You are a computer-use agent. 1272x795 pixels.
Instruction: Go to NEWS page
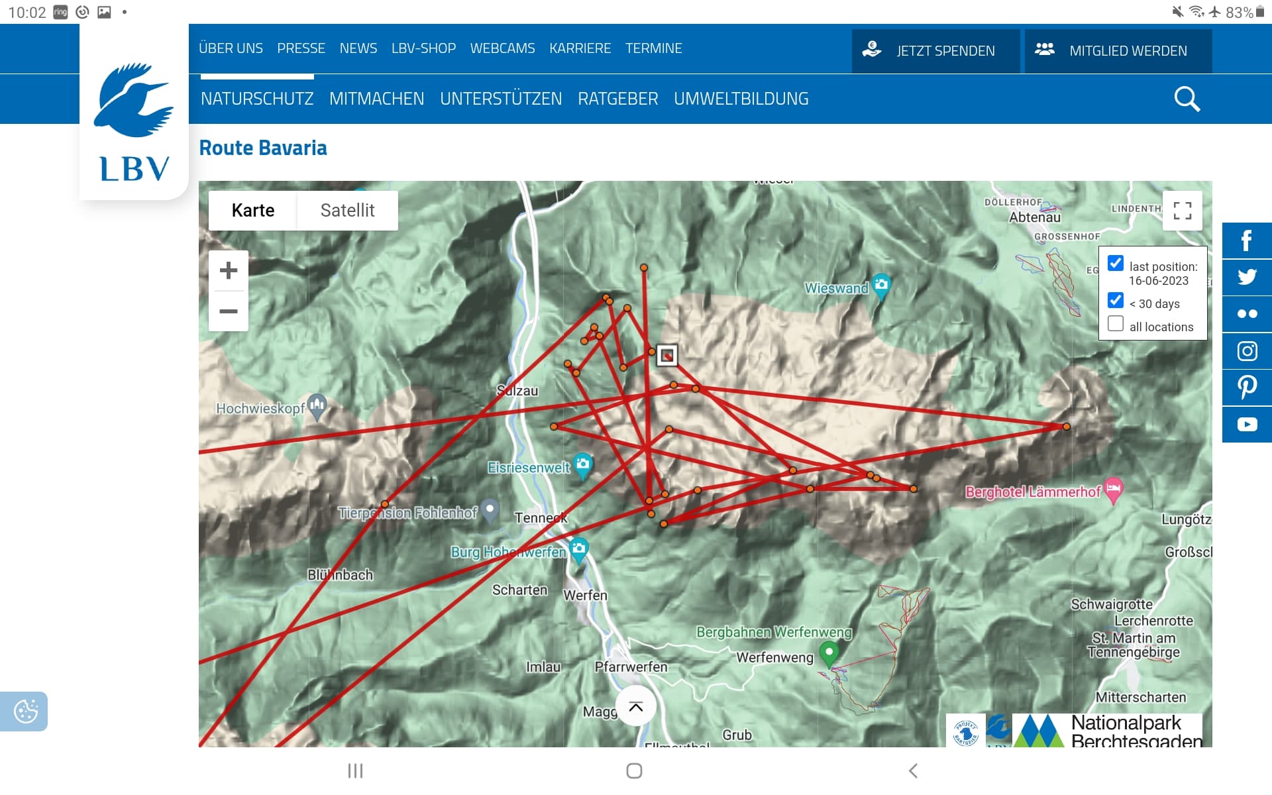[x=358, y=48]
